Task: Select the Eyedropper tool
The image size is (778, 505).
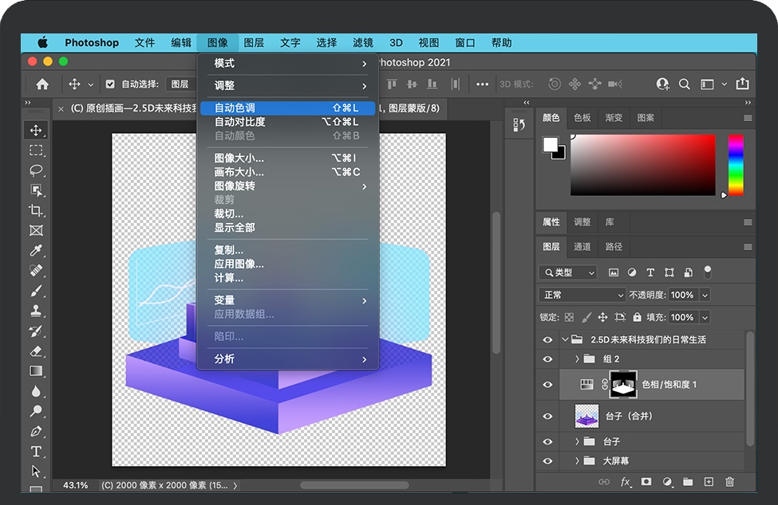Action: 36,251
